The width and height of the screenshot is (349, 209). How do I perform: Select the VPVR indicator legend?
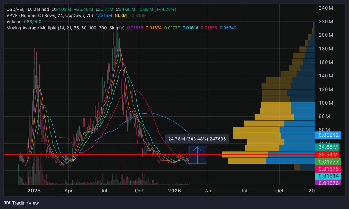click(50, 15)
